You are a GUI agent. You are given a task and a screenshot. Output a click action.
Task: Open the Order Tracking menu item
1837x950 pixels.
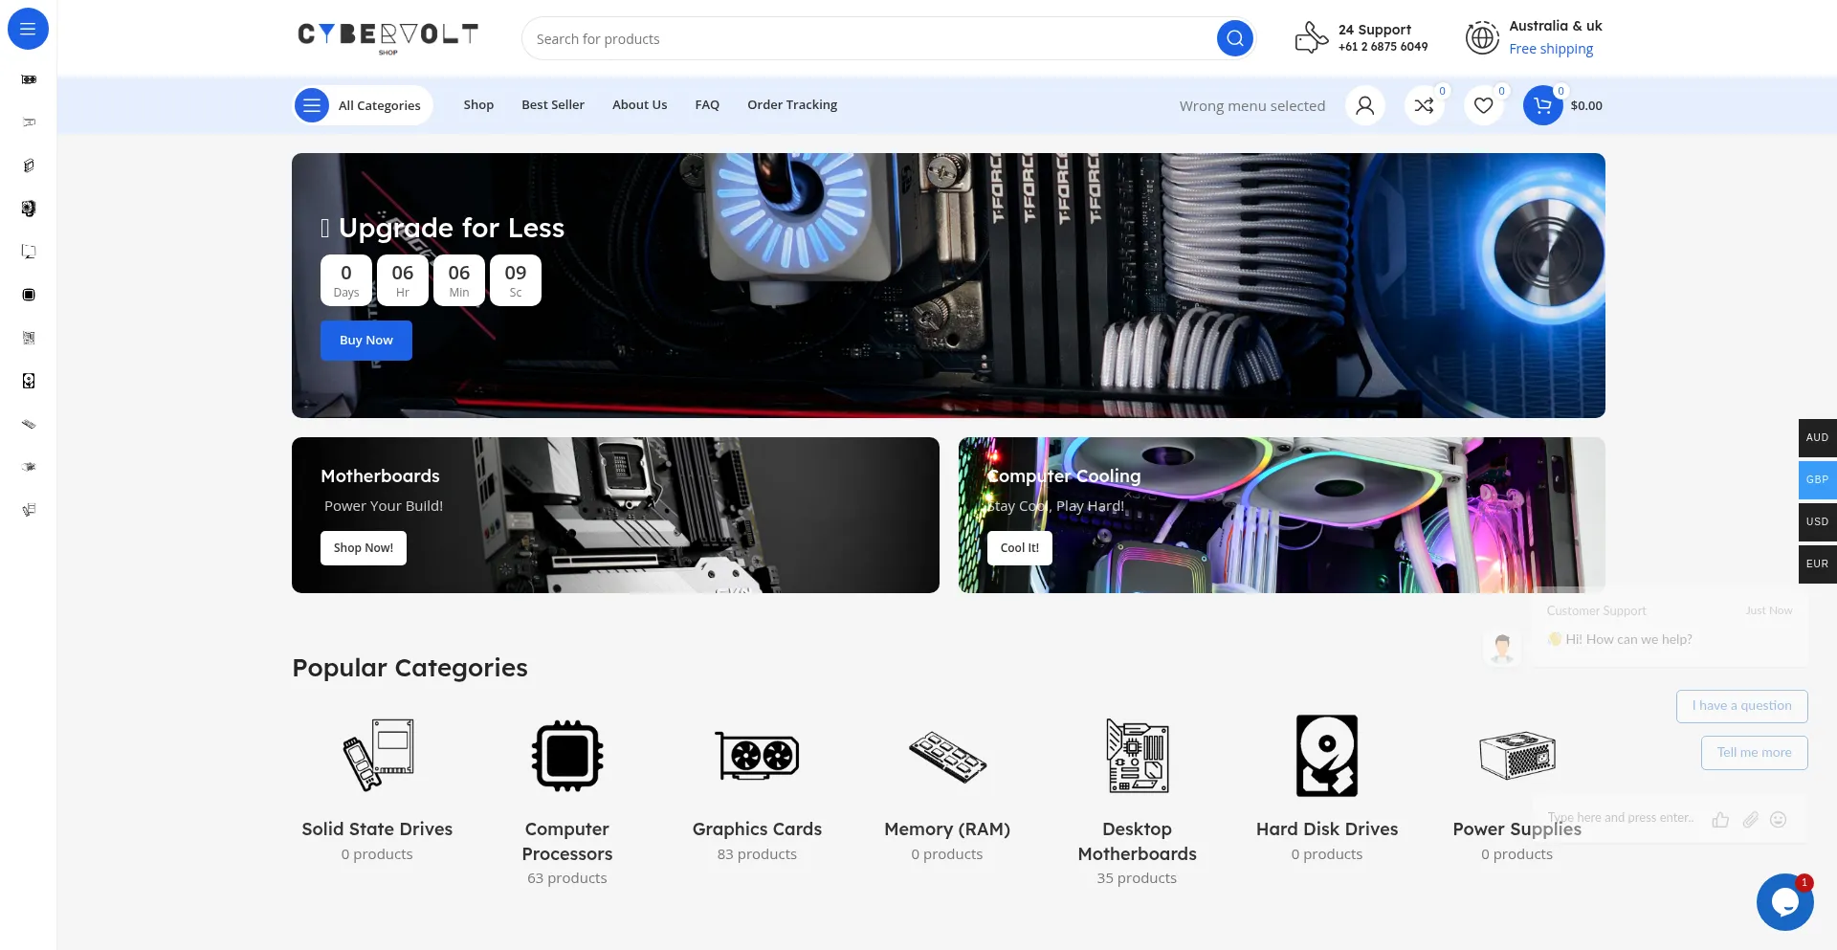pyautogui.click(x=792, y=105)
